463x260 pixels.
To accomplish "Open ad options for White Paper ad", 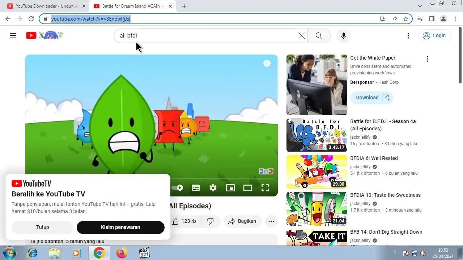I will click(427, 59).
